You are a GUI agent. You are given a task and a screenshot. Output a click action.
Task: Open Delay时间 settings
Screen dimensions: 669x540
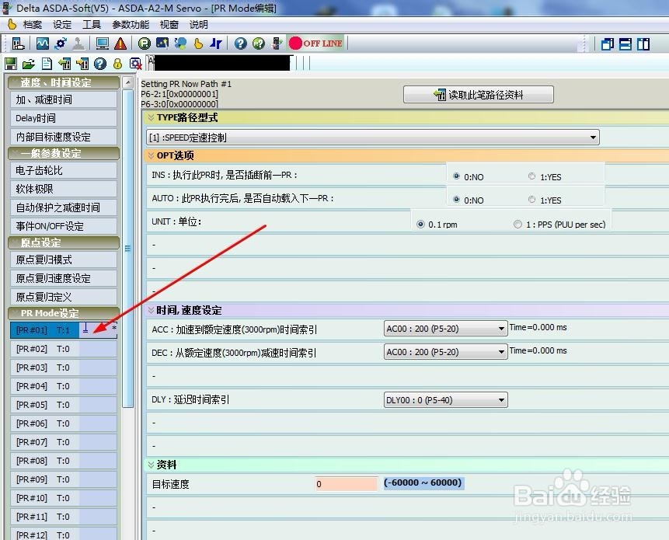64,118
